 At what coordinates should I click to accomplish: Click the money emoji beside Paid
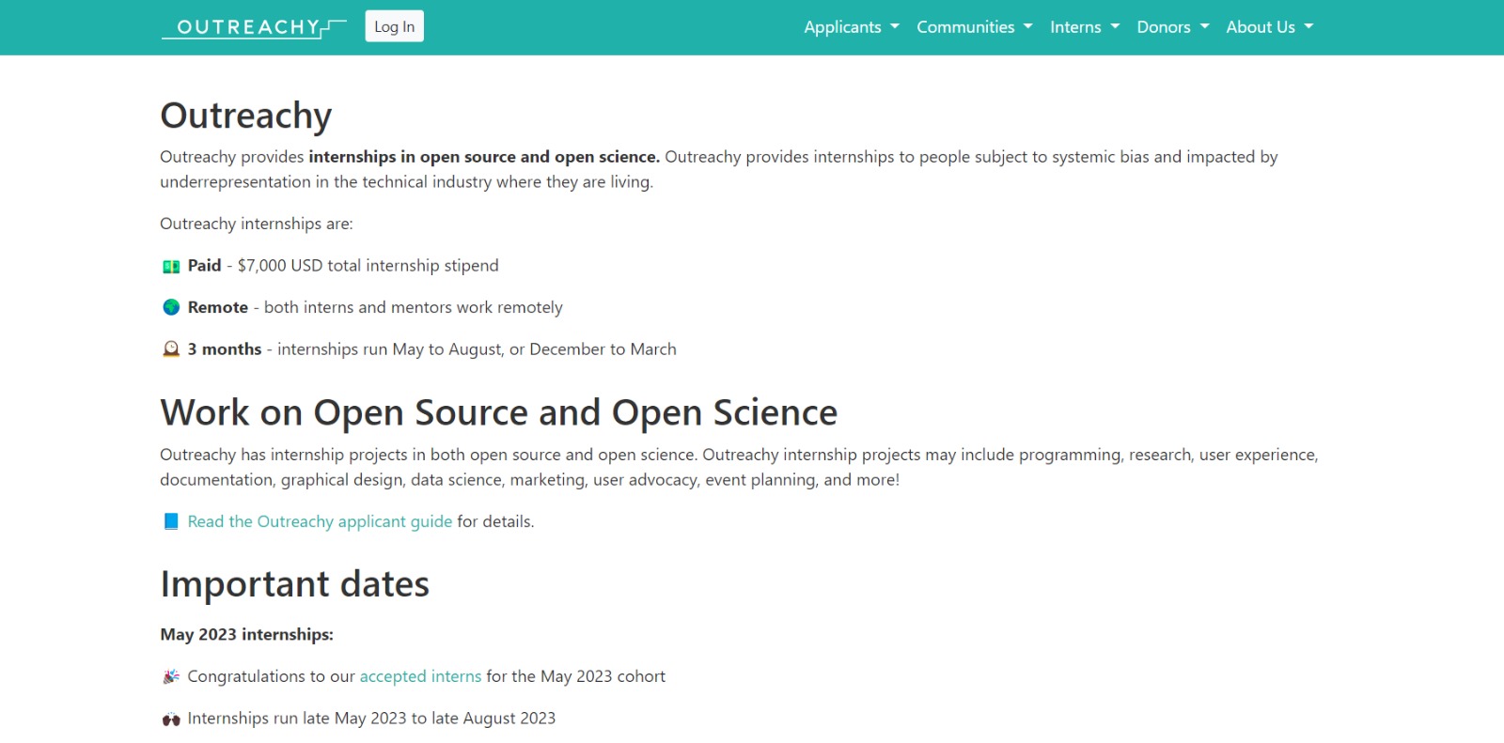pyautogui.click(x=171, y=267)
